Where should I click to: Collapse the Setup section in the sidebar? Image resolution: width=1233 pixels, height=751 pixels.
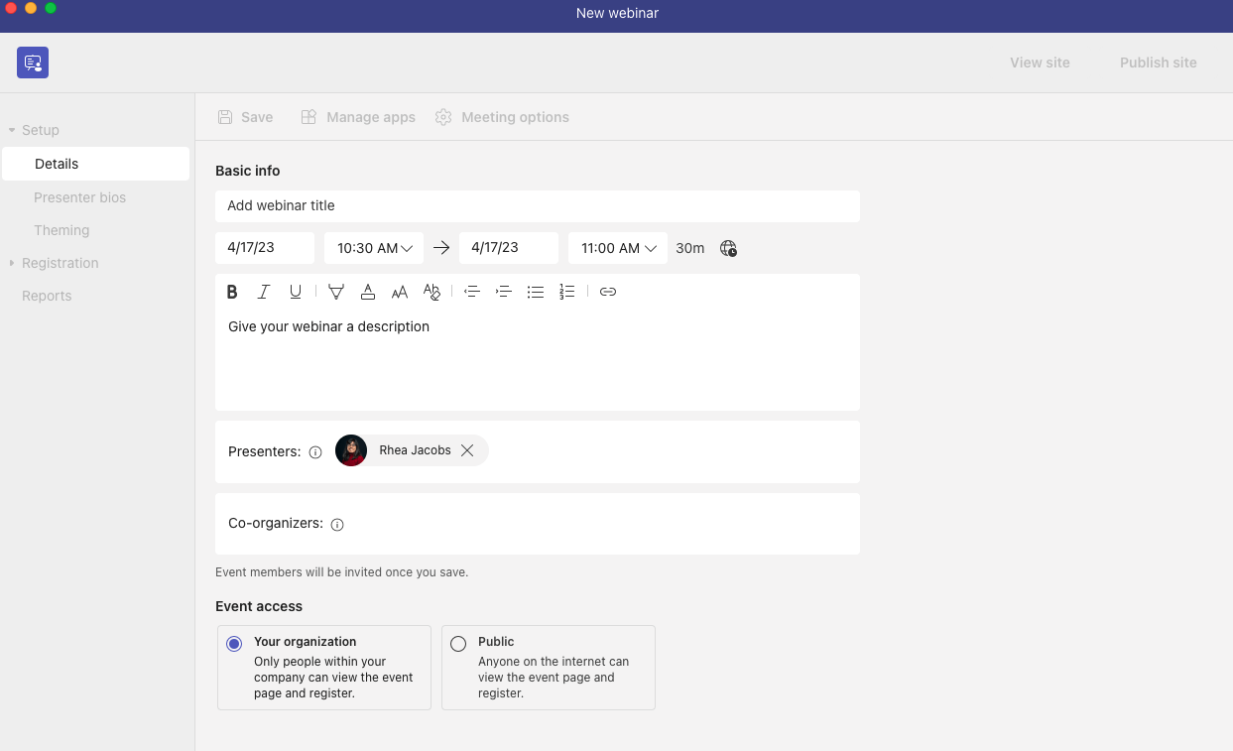(x=15, y=130)
